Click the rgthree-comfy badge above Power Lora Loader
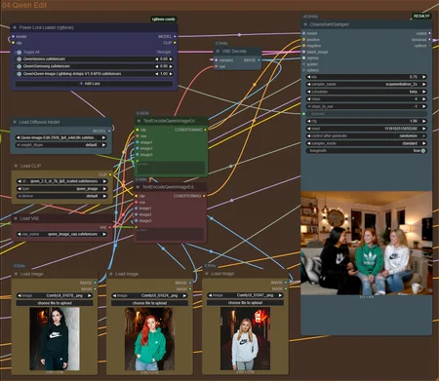Image resolution: width=439 pixels, height=381 pixels. 164,19
